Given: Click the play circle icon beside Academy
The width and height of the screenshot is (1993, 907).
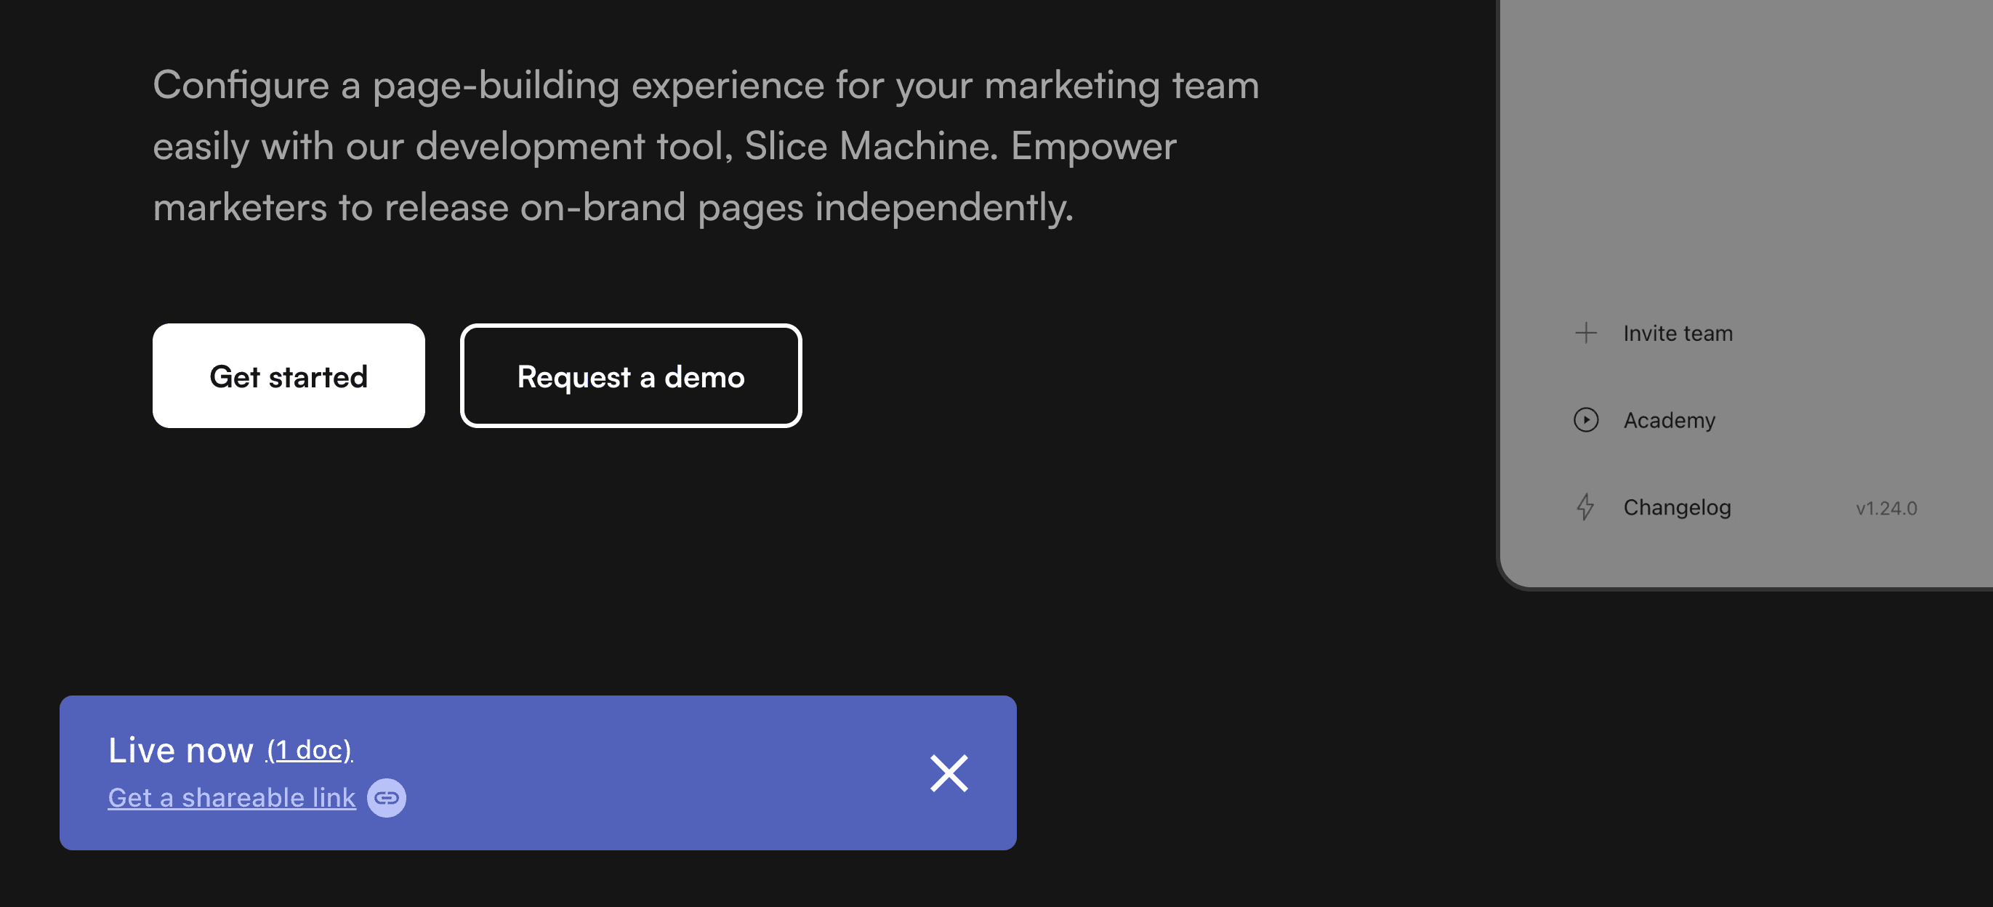Looking at the screenshot, I should [x=1585, y=419].
